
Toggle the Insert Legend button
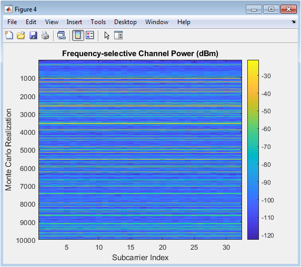tap(90, 36)
